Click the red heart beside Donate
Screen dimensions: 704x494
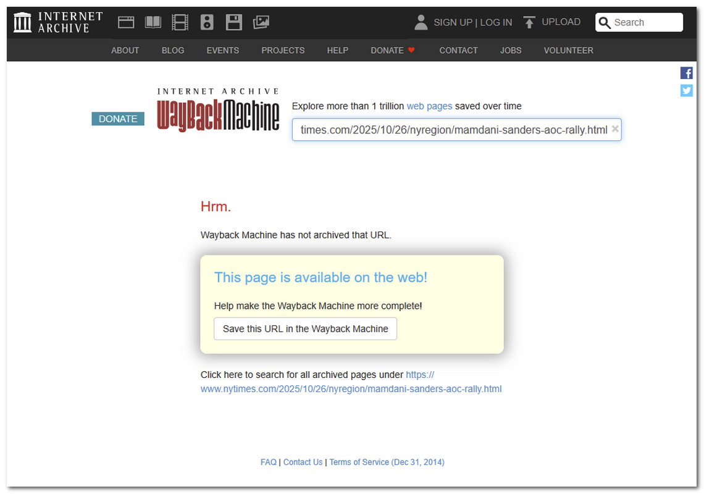411,50
